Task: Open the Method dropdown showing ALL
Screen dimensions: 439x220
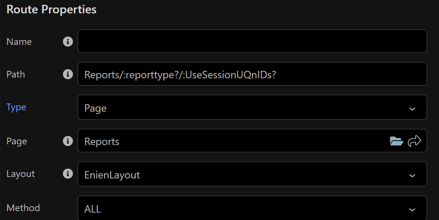Action: pyautogui.click(x=412, y=209)
